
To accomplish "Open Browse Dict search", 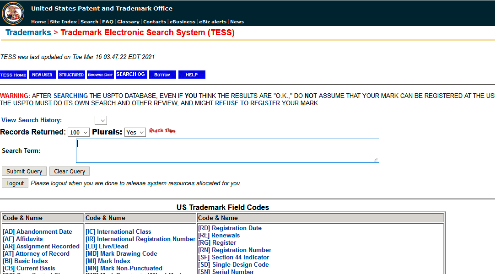I will click(100, 75).
